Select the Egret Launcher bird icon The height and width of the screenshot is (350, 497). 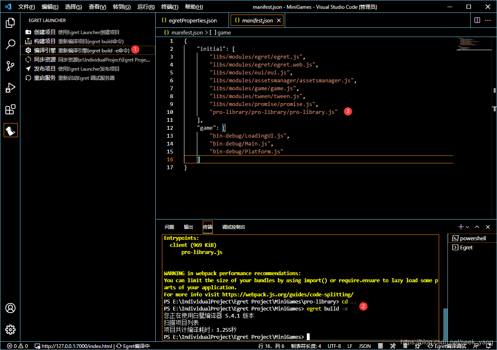click(10, 131)
